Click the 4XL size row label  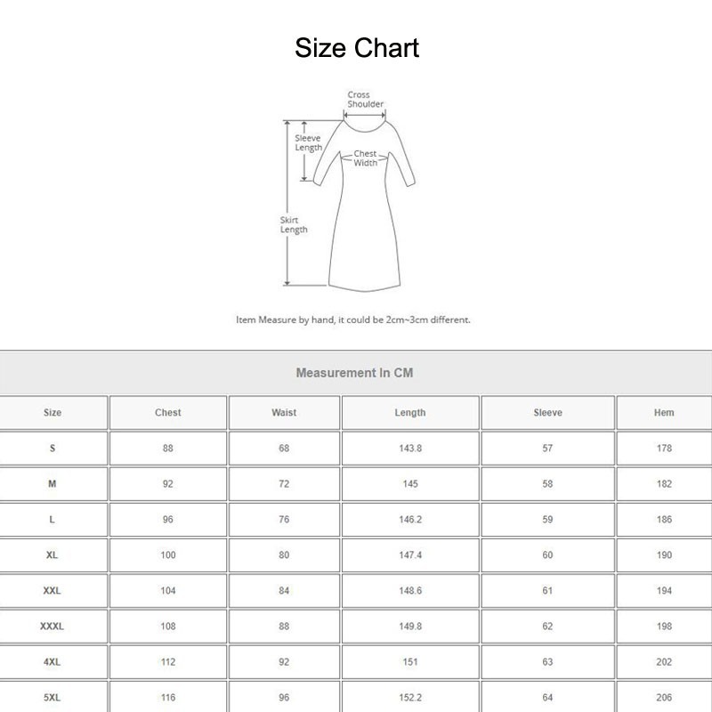pyautogui.click(x=53, y=662)
